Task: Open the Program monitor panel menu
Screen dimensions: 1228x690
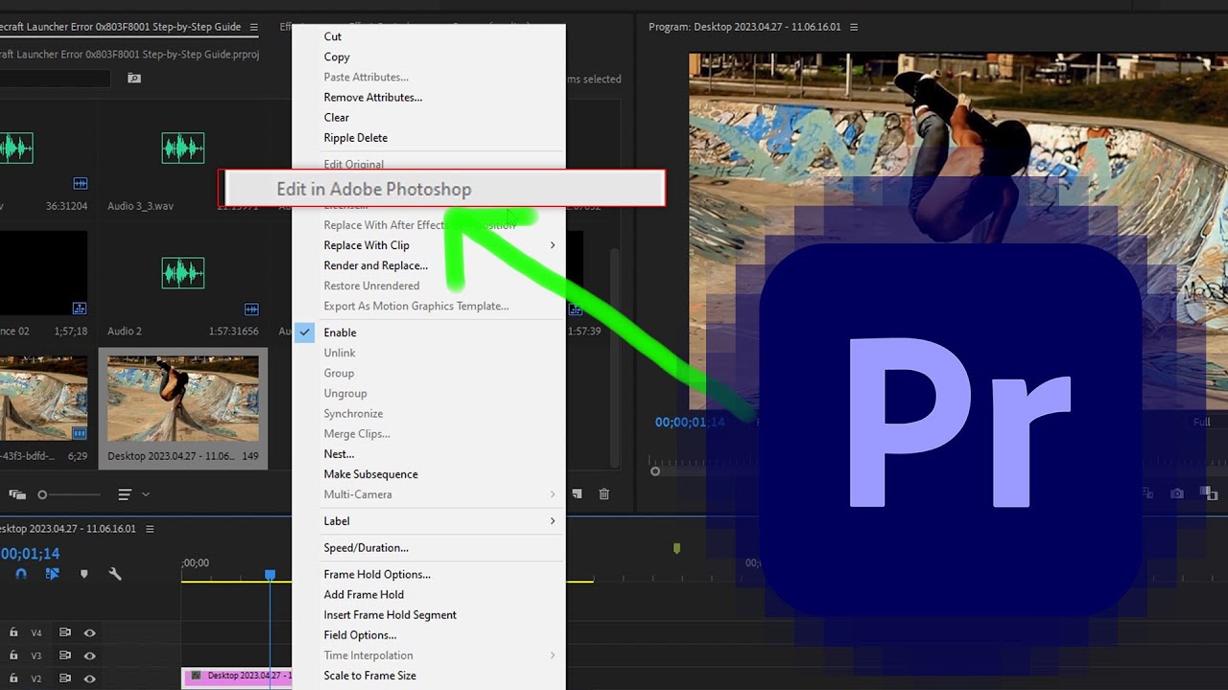Action: click(854, 27)
